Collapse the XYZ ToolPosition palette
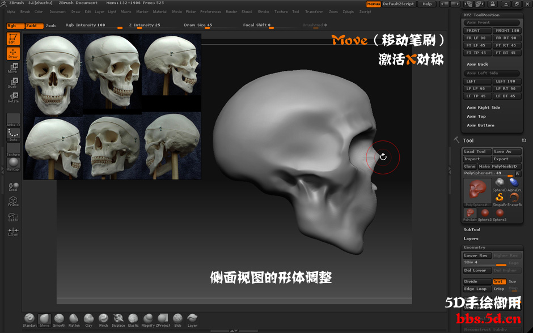Viewport: 533px width, 333px height. click(481, 15)
